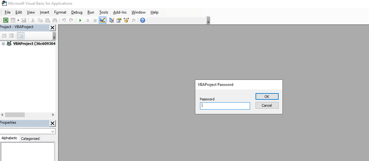Click the VBA application title bar icon
This screenshot has width=369, height=161.
tap(4, 3)
